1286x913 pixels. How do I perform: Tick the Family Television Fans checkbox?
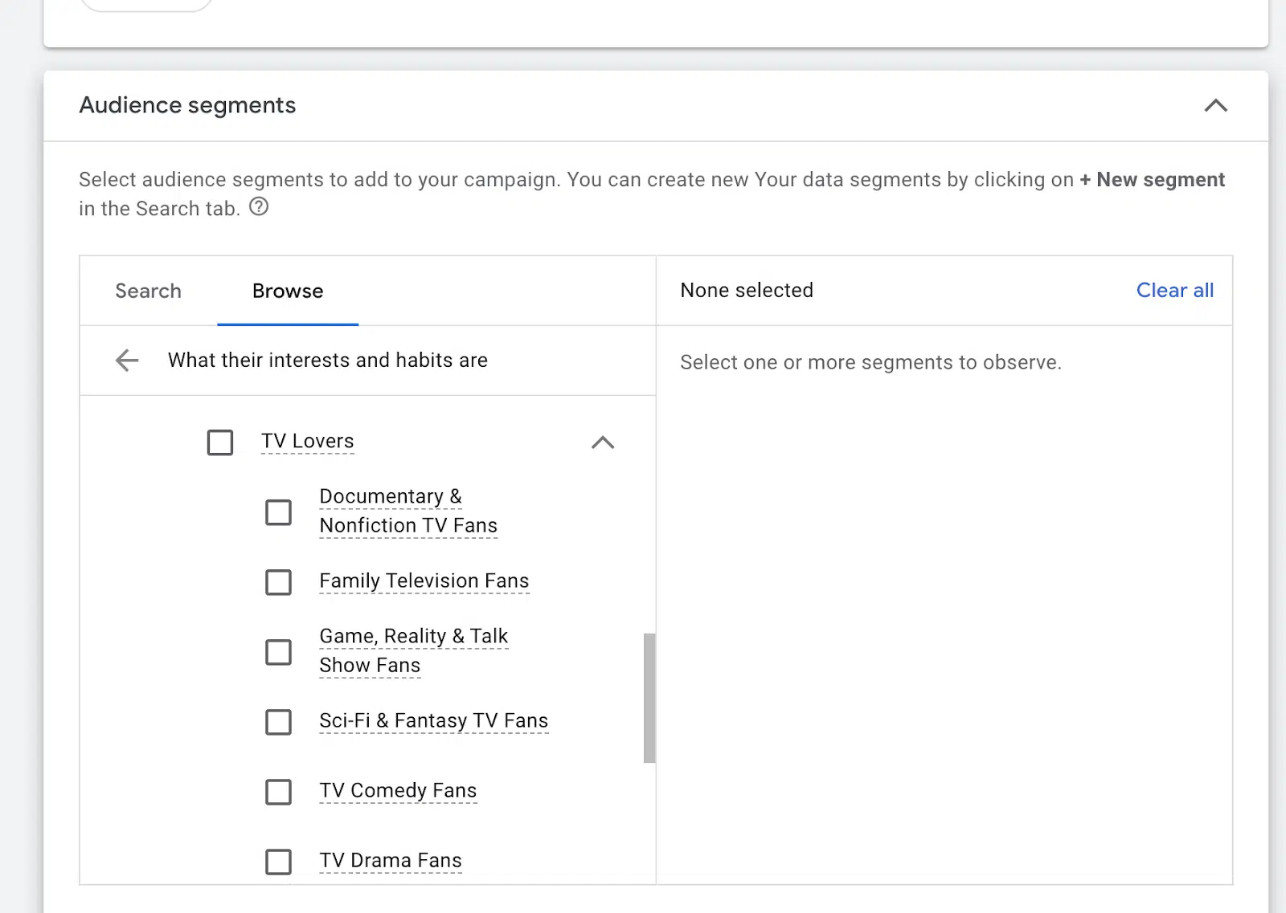279,582
